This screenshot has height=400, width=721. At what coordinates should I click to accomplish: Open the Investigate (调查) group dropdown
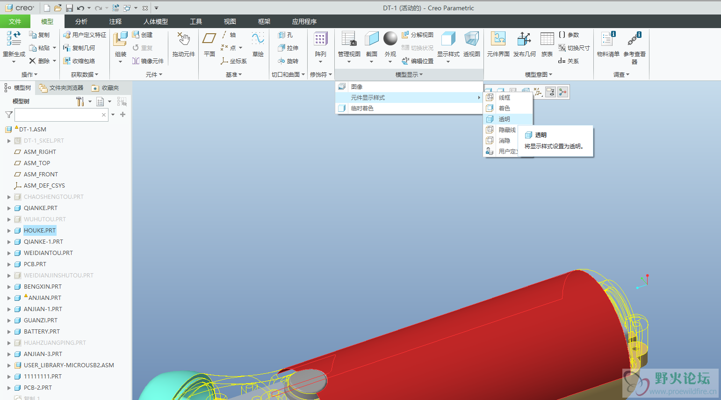[x=621, y=74]
